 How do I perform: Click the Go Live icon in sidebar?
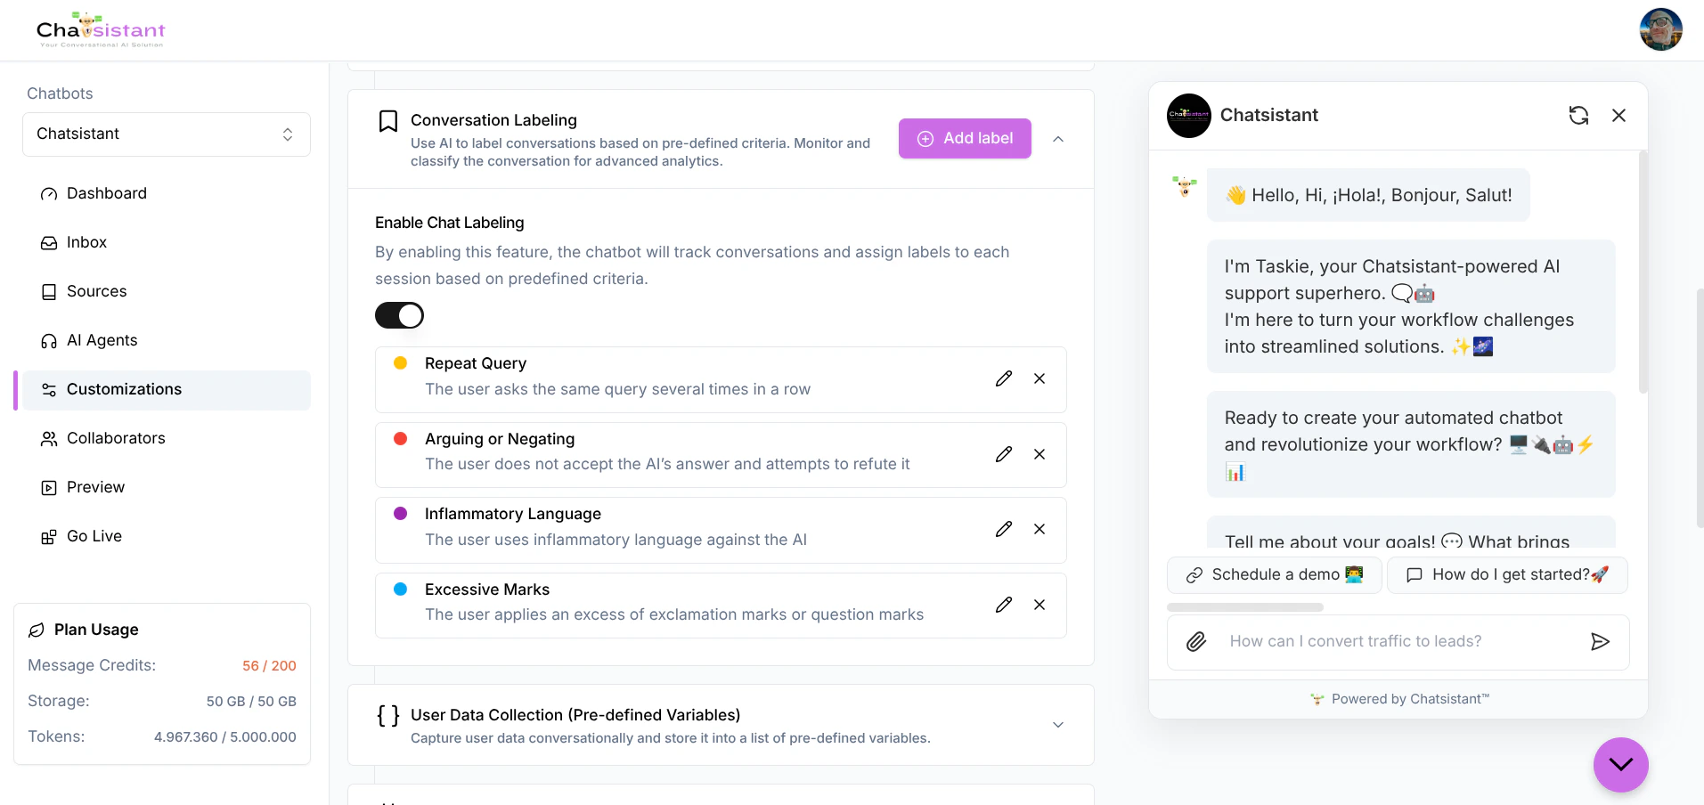pos(49,537)
